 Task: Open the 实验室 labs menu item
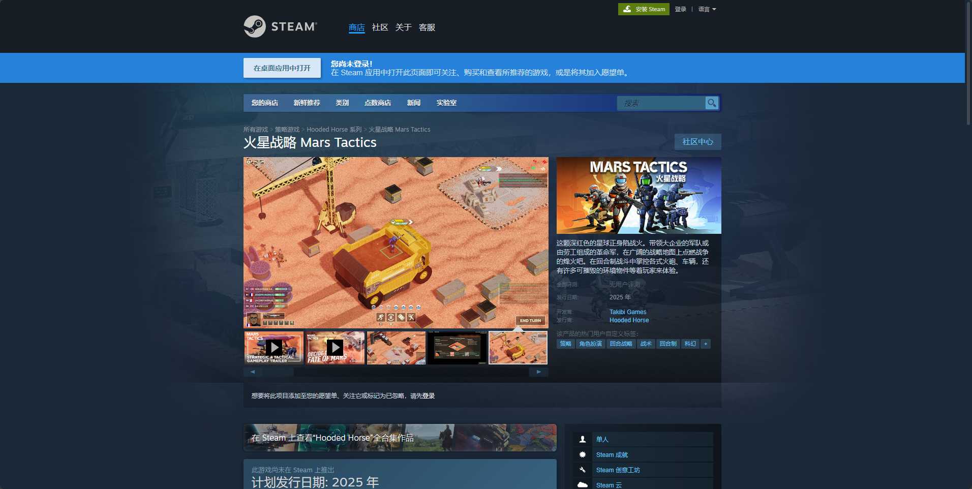click(446, 103)
